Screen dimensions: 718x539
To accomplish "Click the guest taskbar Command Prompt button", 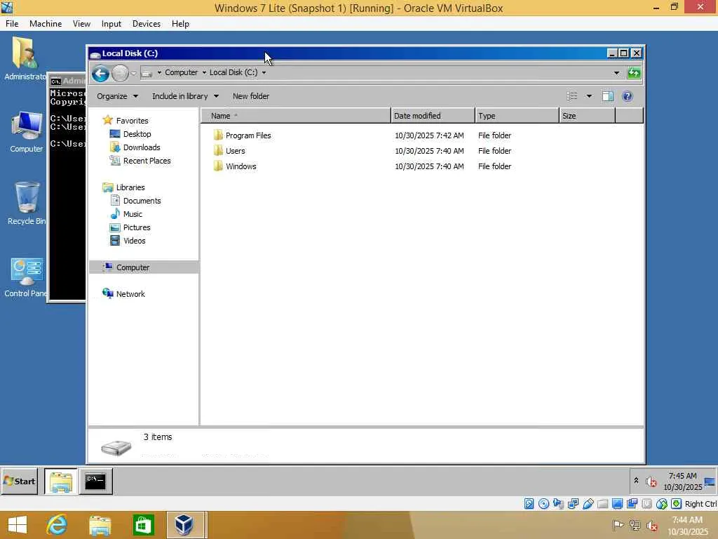I will (x=95, y=481).
